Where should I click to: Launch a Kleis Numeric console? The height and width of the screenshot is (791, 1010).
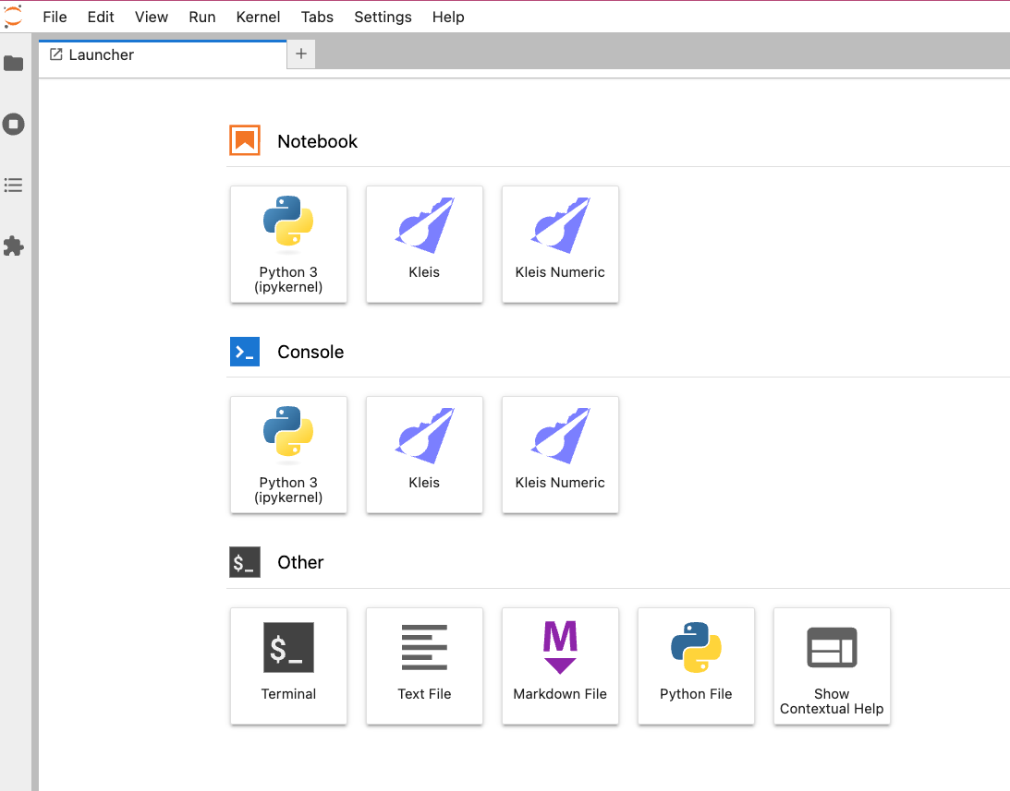(560, 455)
